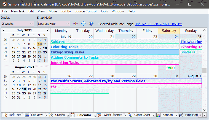Click the August 1 date label

click(x=194, y=76)
